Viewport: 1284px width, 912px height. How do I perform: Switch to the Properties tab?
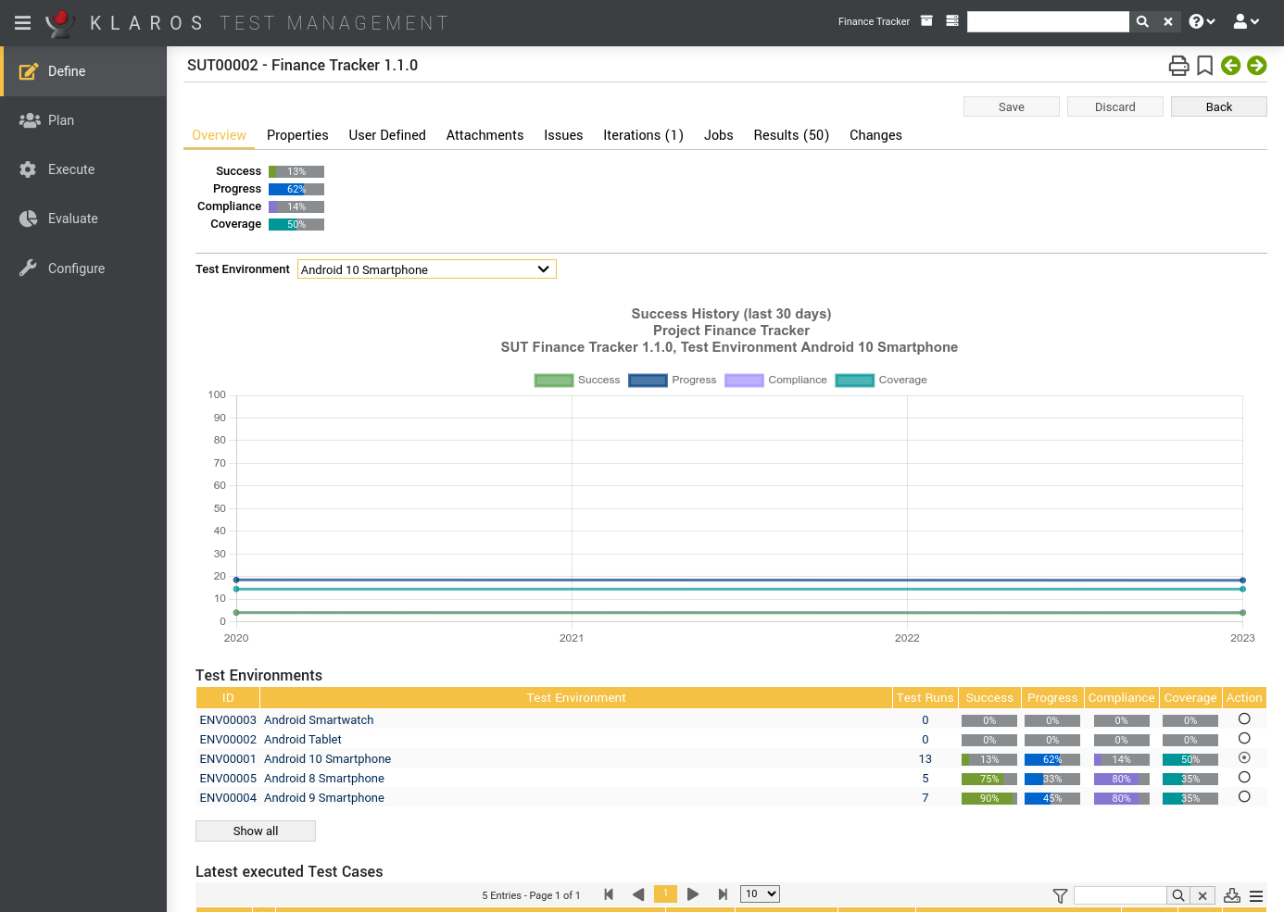click(x=297, y=135)
